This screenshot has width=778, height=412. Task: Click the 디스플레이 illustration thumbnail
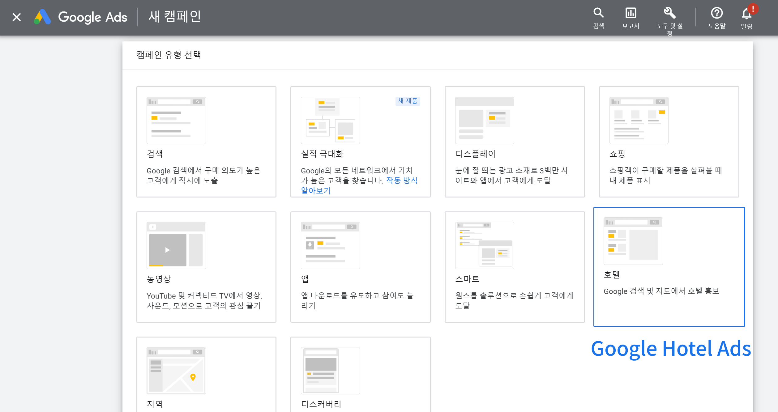[485, 120]
